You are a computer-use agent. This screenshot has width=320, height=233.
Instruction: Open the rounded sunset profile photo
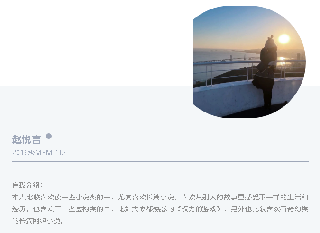click(249, 61)
